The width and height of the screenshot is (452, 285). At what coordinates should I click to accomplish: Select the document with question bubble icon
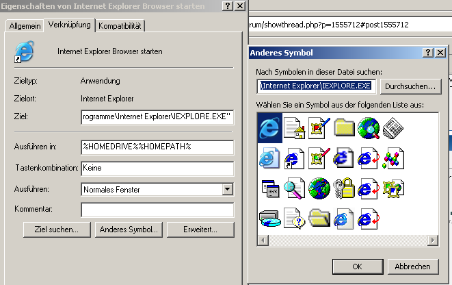click(x=294, y=219)
